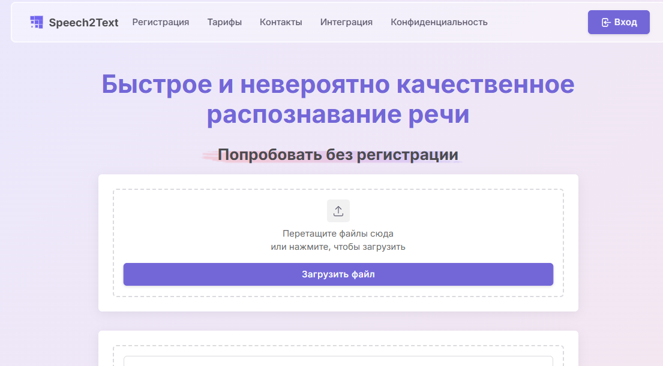Click the Speech2Text brand name
Screen dimensions: 663x366
(83, 23)
